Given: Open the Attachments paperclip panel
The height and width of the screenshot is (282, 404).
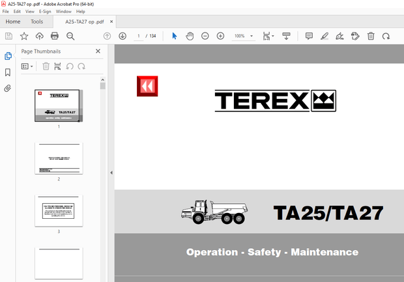Looking at the screenshot, I should [8, 89].
